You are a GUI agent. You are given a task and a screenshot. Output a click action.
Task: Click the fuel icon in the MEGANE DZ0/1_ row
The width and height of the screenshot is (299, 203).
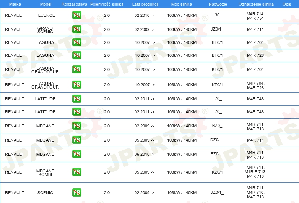pos(76,140)
